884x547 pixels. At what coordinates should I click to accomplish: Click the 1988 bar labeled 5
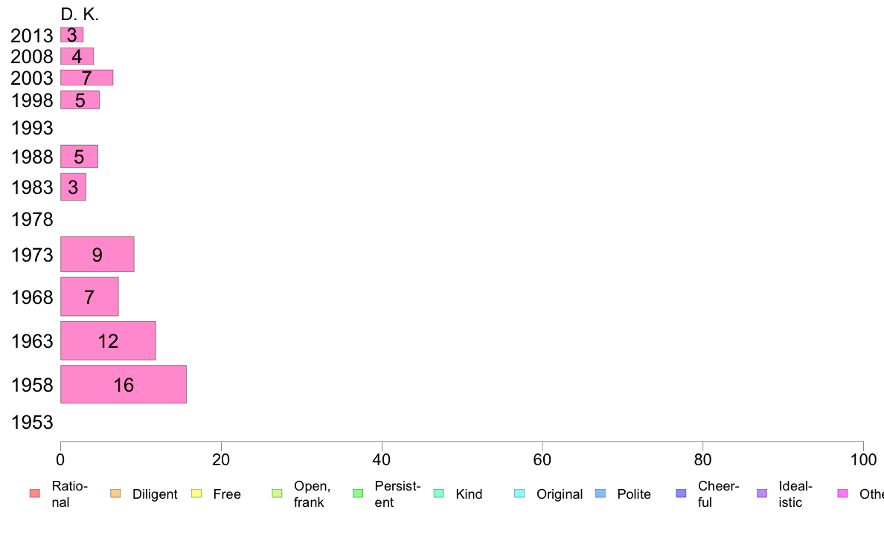tap(80, 157)
